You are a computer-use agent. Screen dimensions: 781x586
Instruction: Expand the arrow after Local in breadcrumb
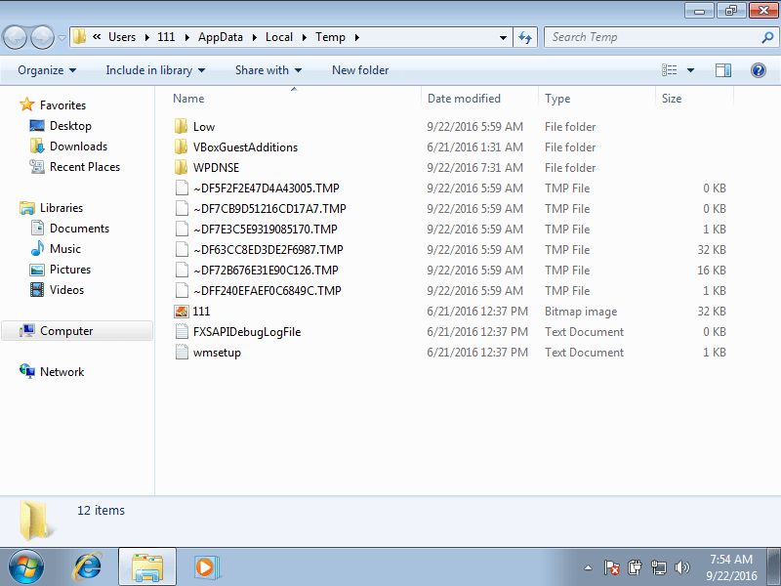pyautogui.click(x=304, y=37)
